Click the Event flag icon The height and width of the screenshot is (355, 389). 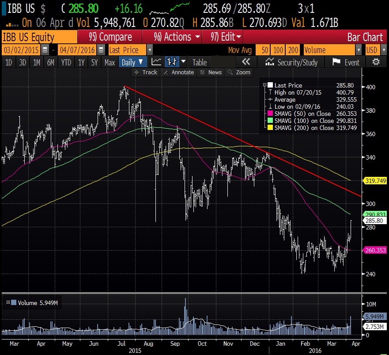point(336,61)
